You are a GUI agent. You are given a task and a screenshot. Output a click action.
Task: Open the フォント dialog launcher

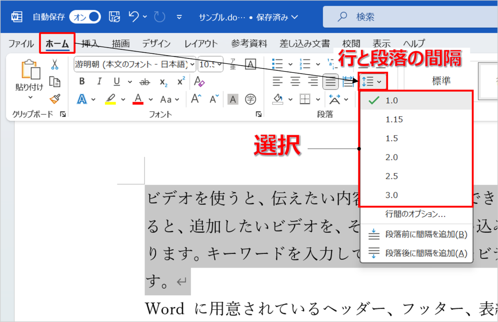(259, 115)
